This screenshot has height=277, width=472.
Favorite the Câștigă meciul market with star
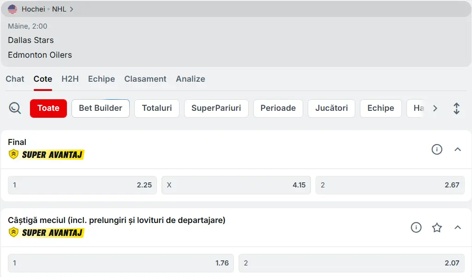[437, 227]
